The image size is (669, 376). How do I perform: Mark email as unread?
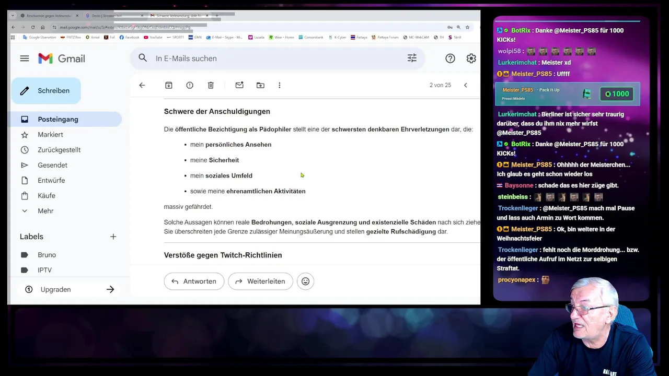[x=239, y=85]
